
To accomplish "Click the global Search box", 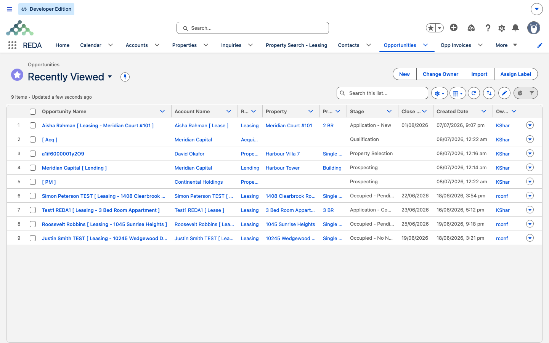I will (253, 28).
